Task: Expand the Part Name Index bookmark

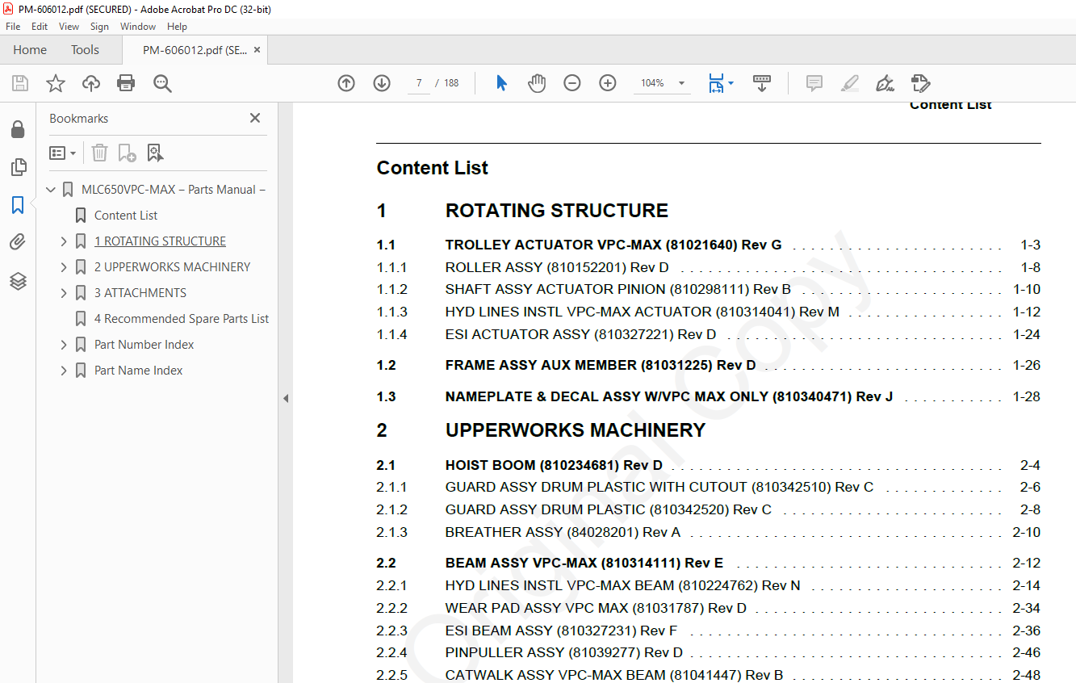Action: (65, 371)
